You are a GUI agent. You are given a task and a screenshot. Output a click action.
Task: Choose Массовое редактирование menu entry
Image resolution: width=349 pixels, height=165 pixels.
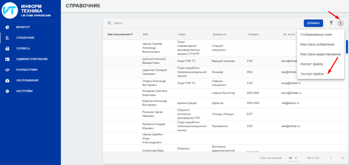pyautogui.click(x=320, y=54)
